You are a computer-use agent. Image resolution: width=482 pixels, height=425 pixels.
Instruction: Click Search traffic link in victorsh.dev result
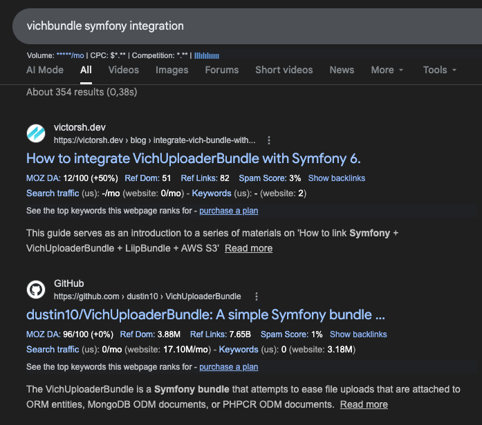click(x=53, y=193)
